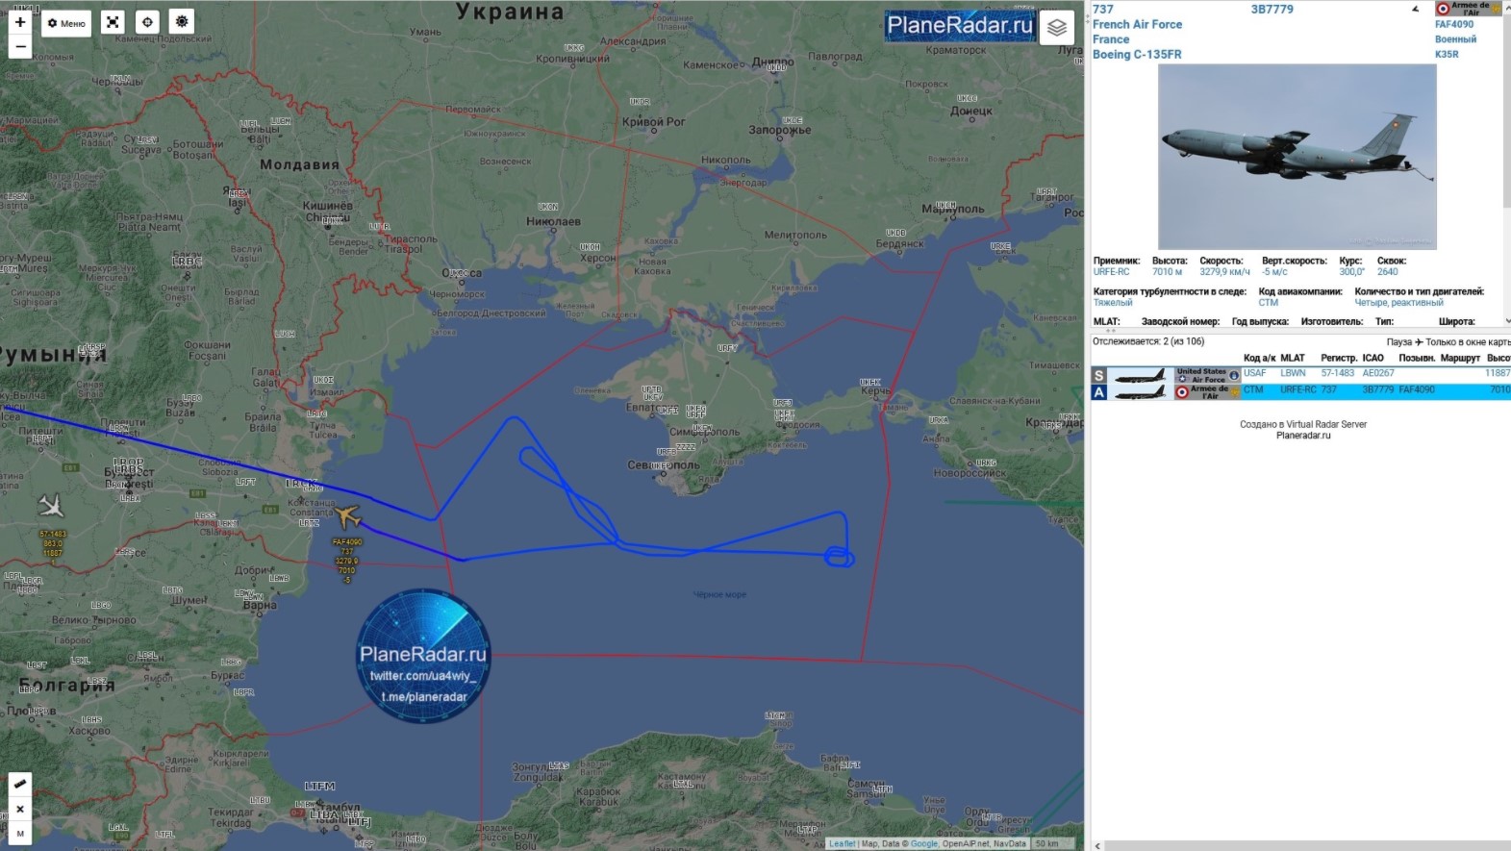
Task: Sort list by MLAT column
Action: [x=1293, y=358]
